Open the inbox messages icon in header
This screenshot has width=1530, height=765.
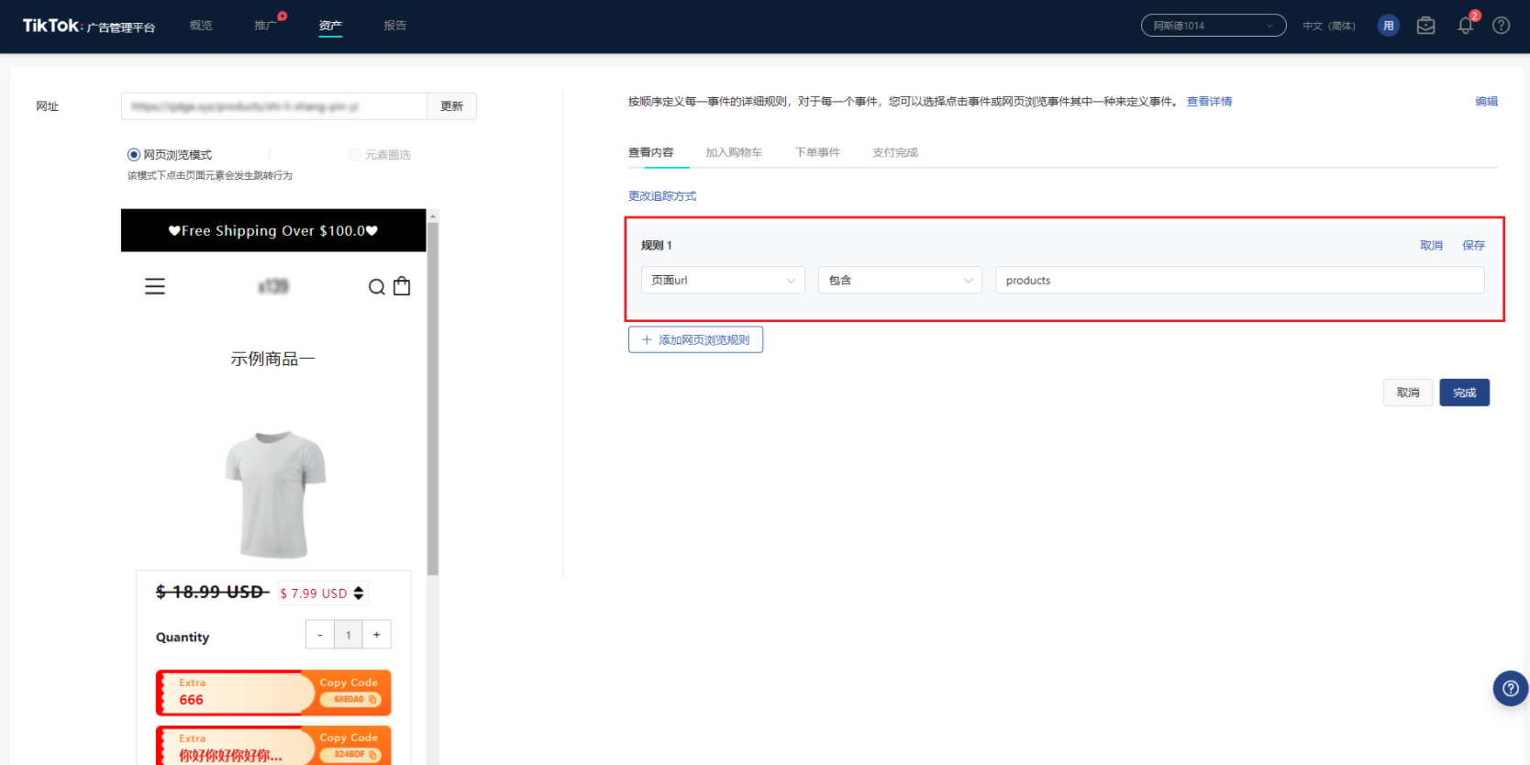1425,26
